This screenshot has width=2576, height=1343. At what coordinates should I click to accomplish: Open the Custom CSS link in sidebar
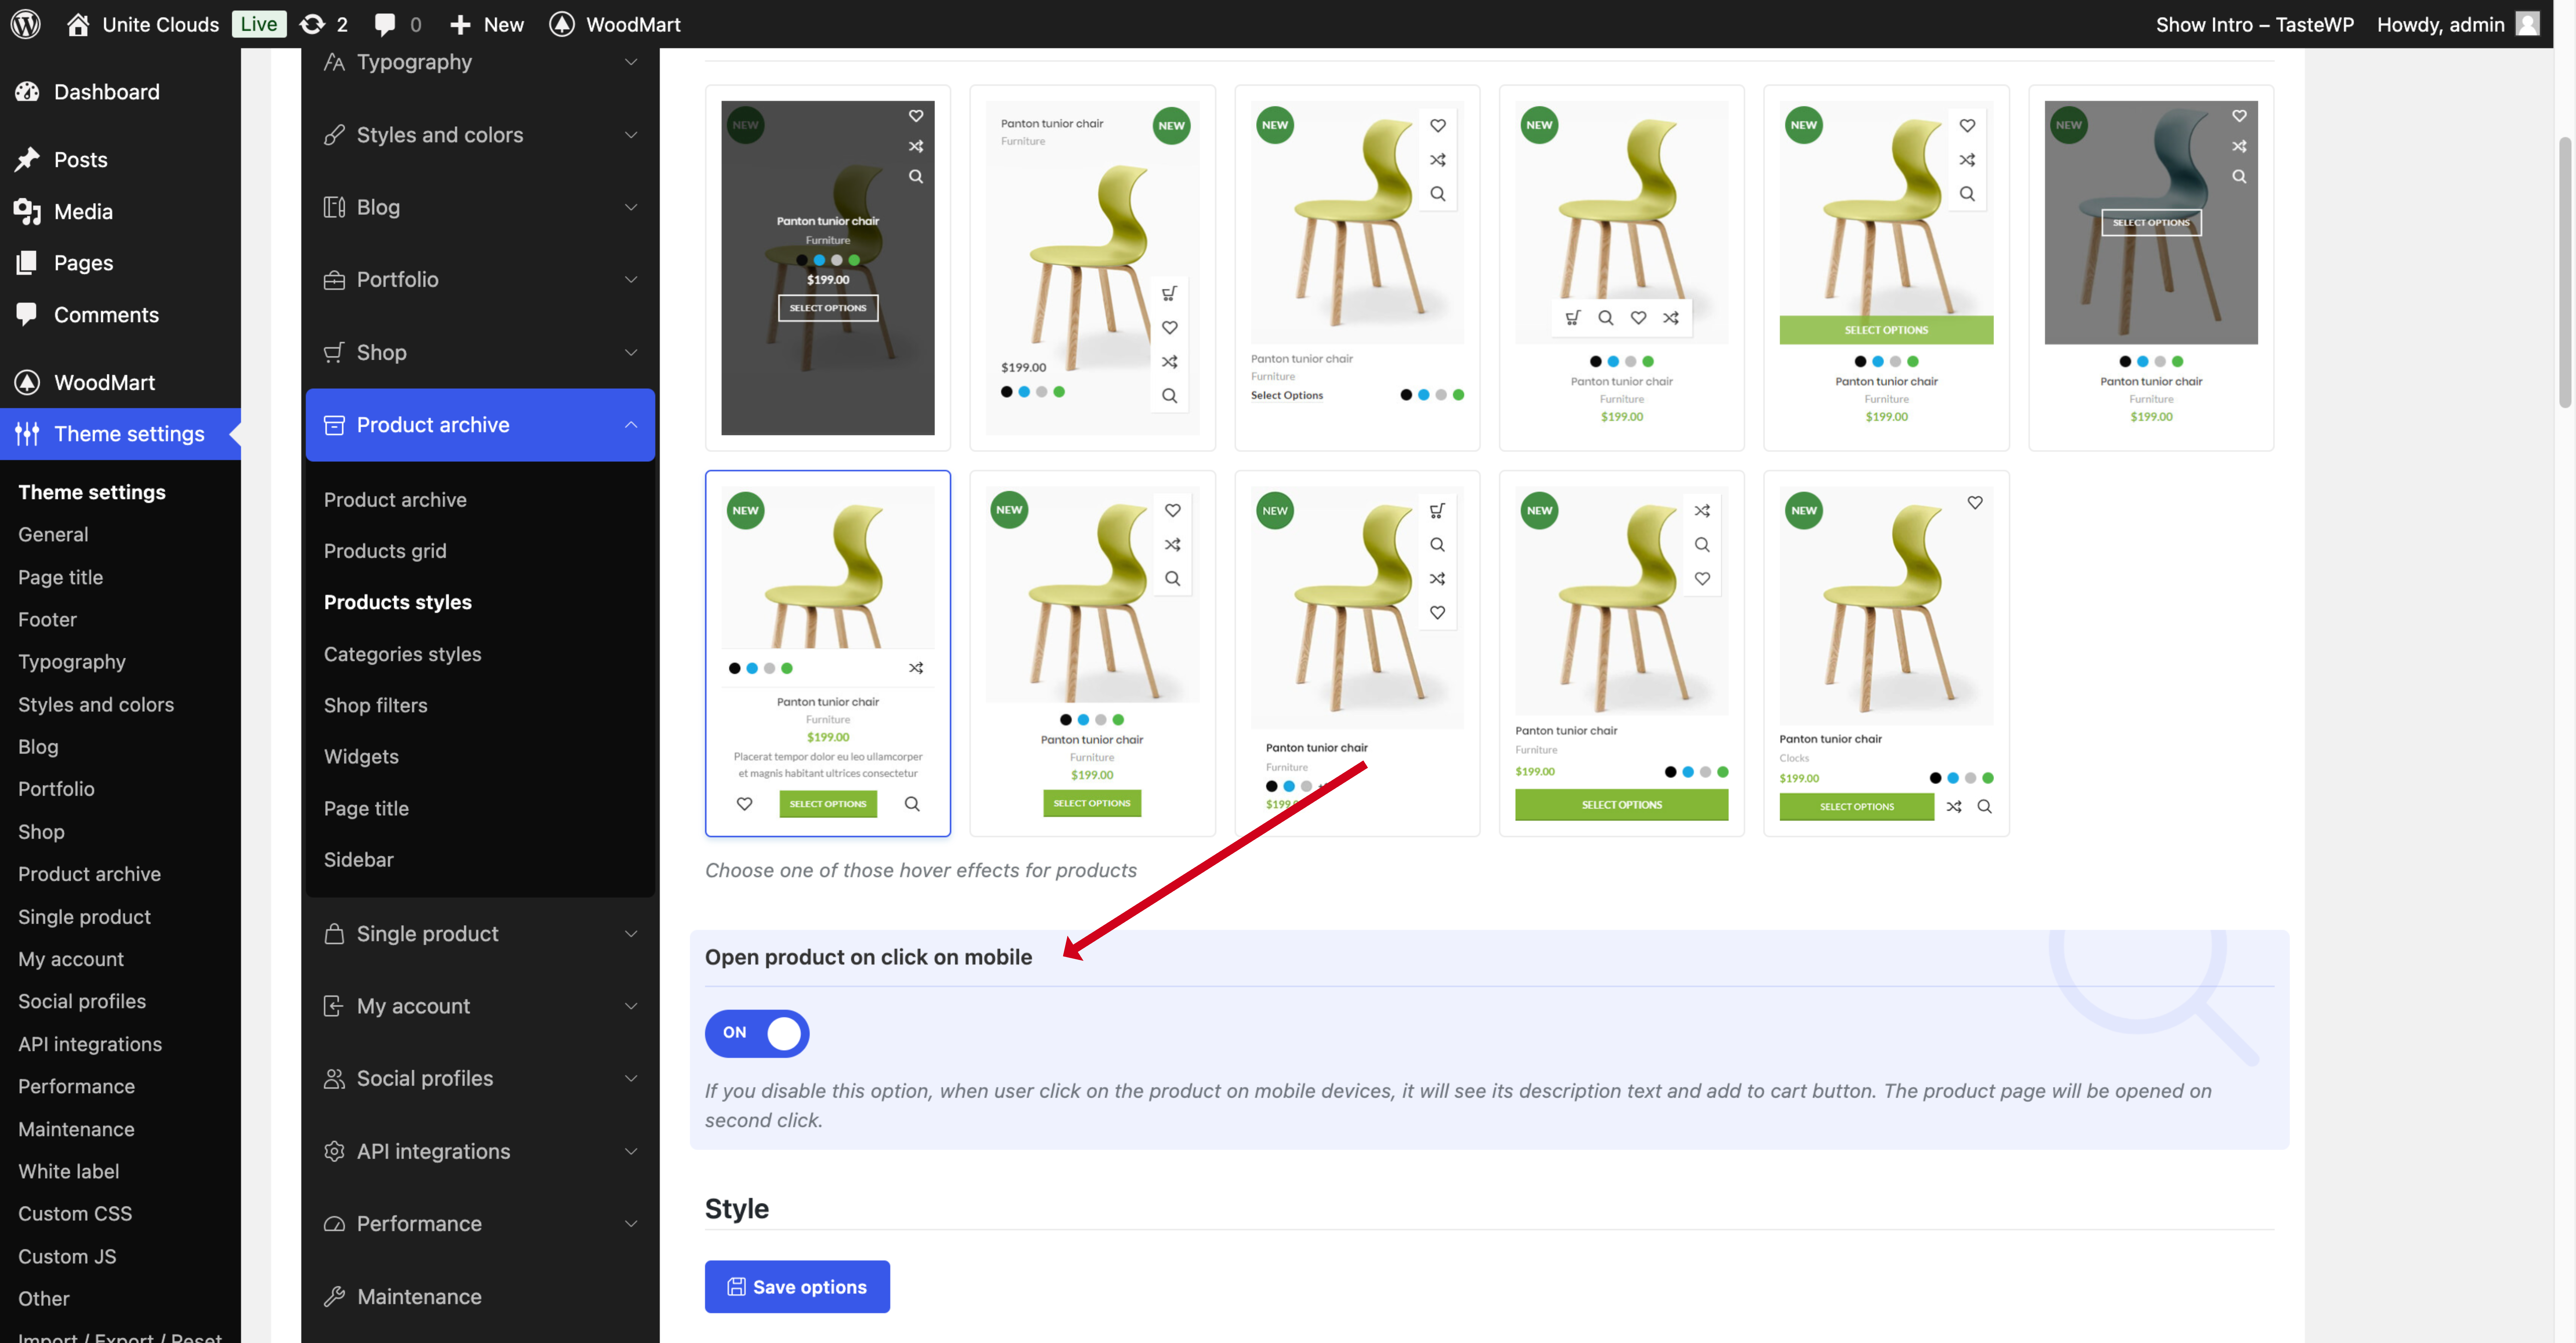(x=75, y=1214)
